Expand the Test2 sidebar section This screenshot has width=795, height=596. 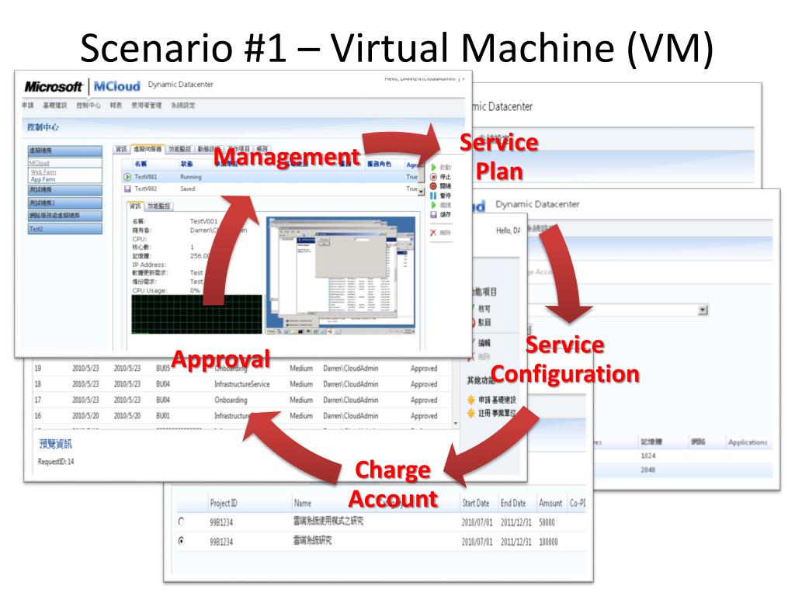[65, 229]
